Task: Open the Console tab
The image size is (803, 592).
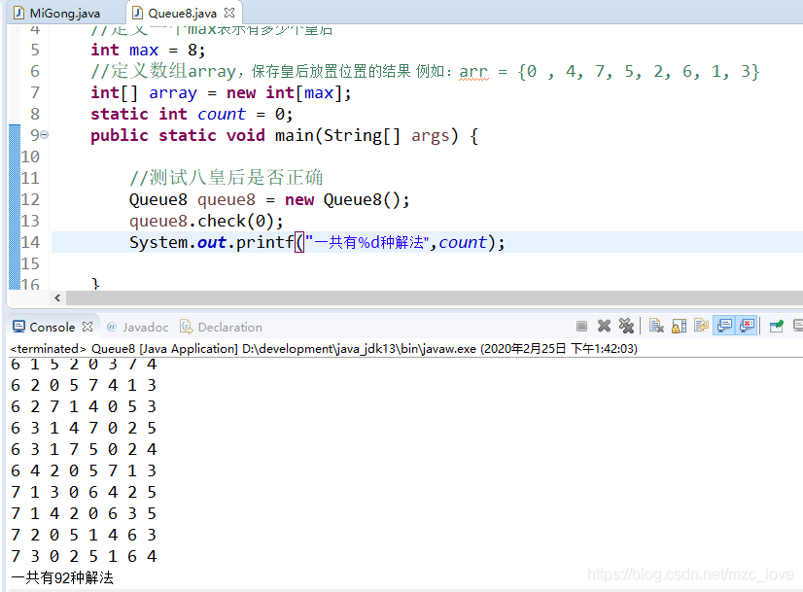Action: tap(52, 328)
